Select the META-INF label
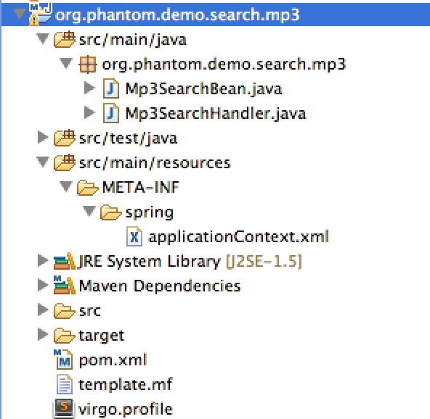This screenshot has width=430, height=419. pyautogui.click(x=141, y=188)
